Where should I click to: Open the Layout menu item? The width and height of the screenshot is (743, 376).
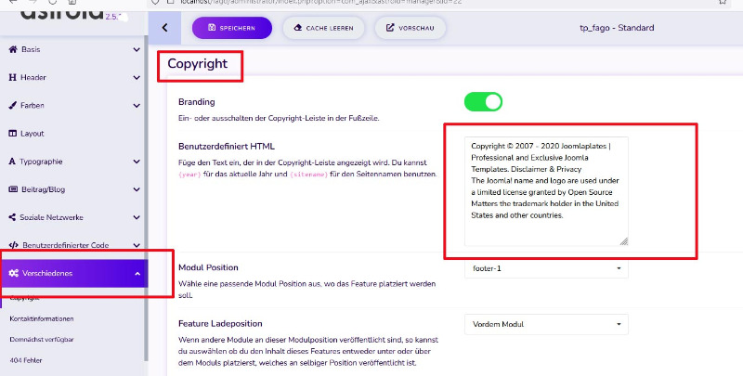click(x=74, y=134)
